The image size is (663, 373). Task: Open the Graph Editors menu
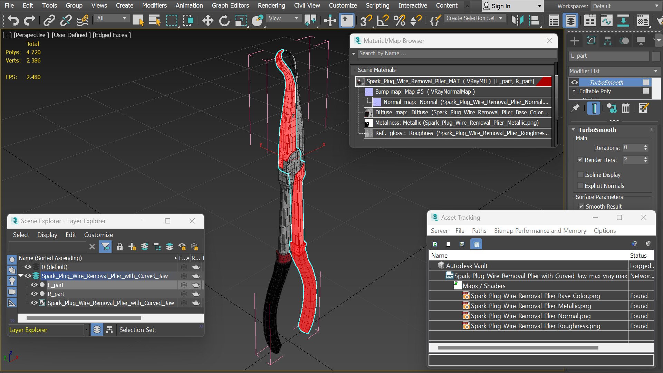pyautogui.click(x=230, y=6)
